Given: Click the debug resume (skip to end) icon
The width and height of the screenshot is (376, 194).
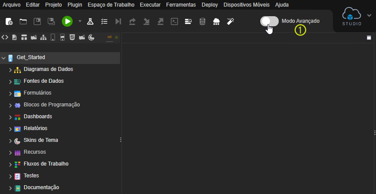Looking at the screenshot, I should [x=118, y=21].
